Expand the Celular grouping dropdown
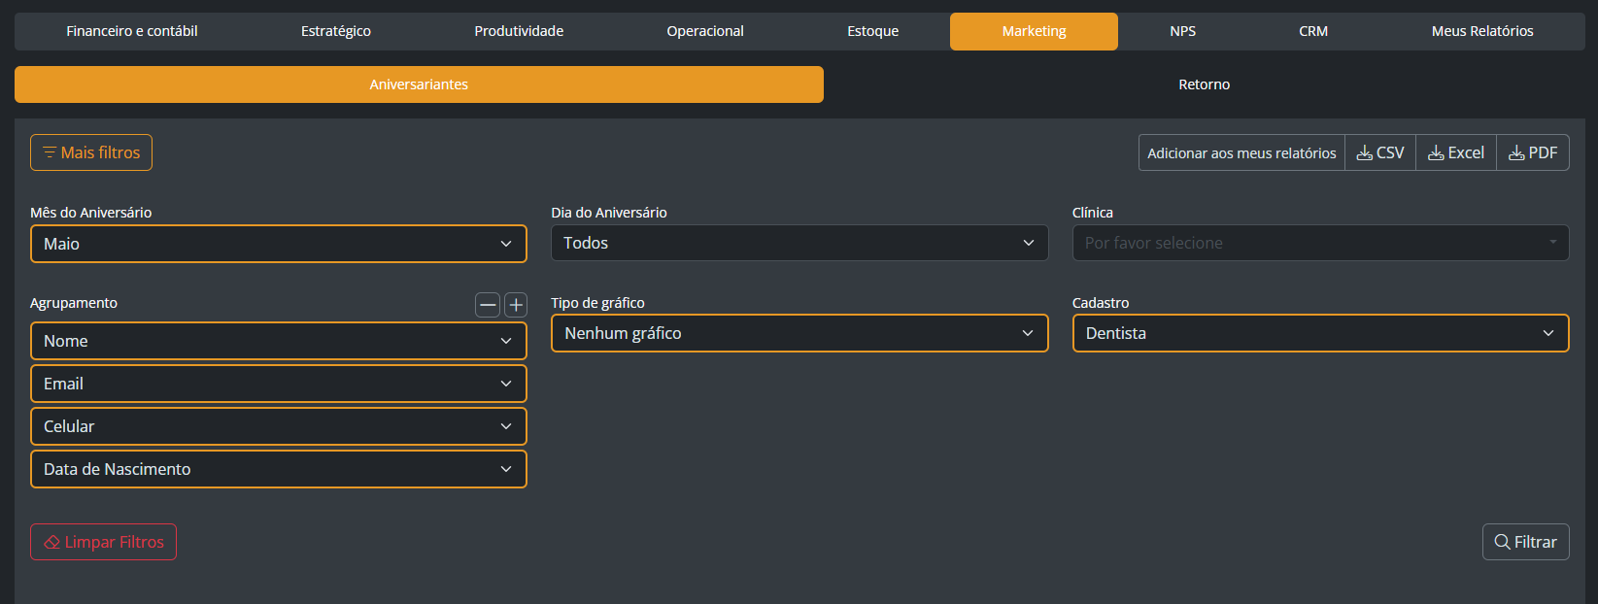1598x604 pixels. coord(279,426)
